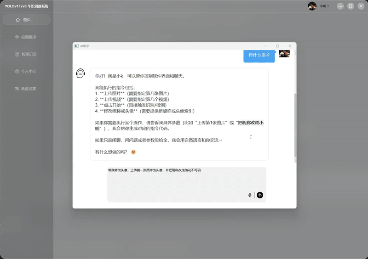
Task: Click into the chat message input box
Action: point(187,185)
